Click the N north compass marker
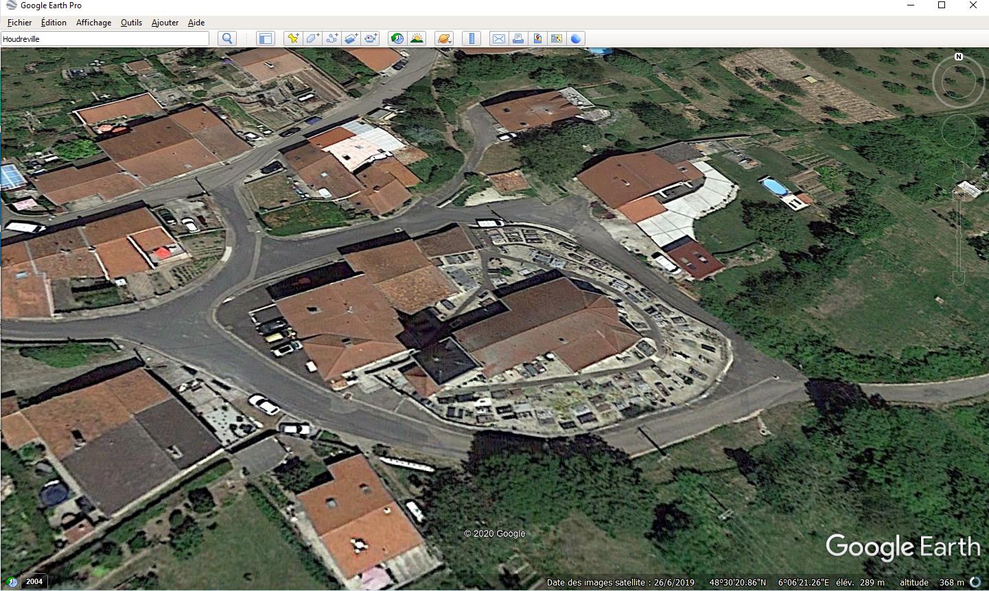The height and width of the screenshot is (591, 989). pyautogui.click(x=959, y=57)
